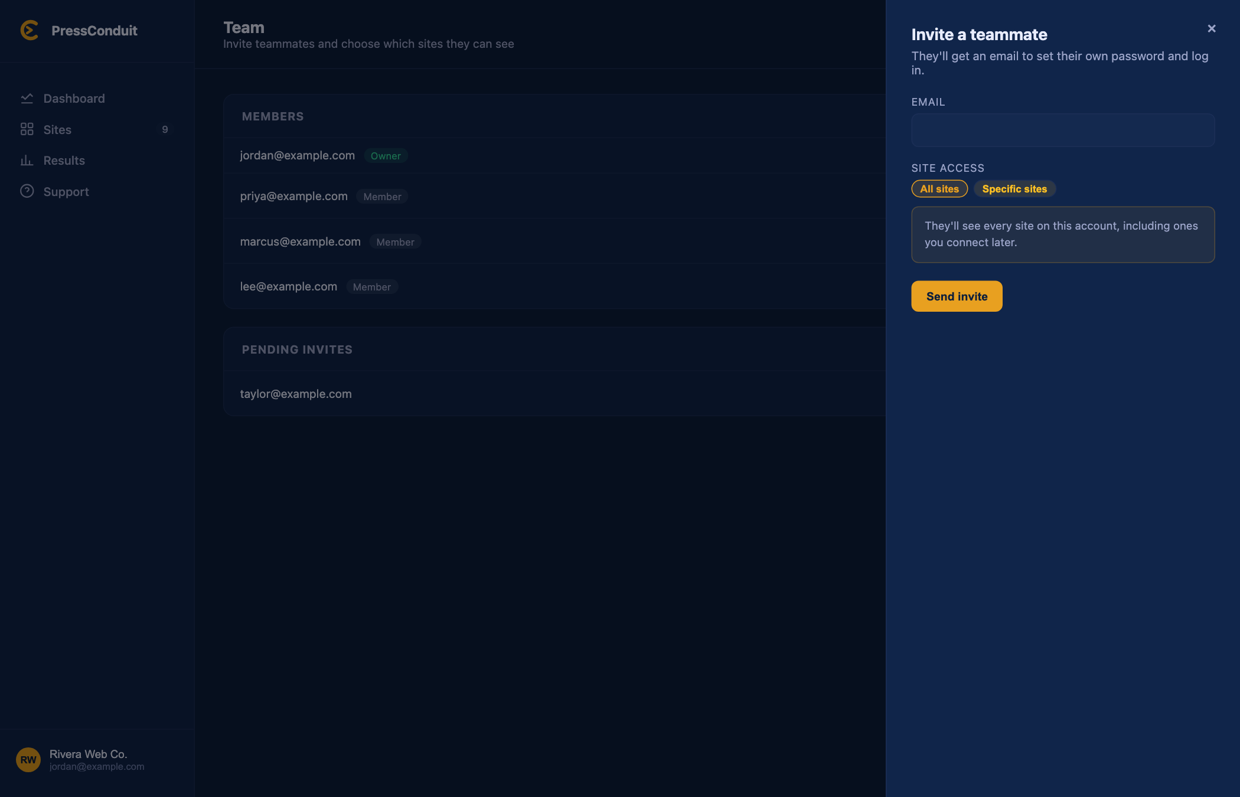Click the Support question mark icon

27,191
